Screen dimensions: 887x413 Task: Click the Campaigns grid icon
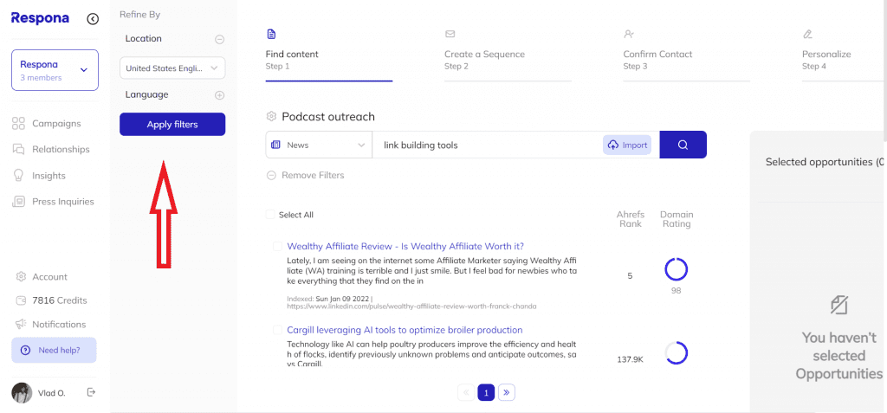point(19,123)
